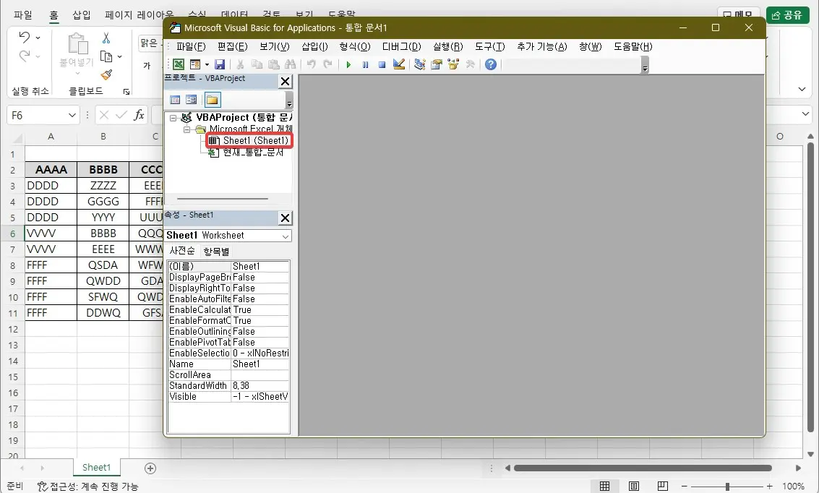The height and width of the screenshot is (493, 819).
Task: Open Properties Window toolbar icon
Action: tap(436, 64)
